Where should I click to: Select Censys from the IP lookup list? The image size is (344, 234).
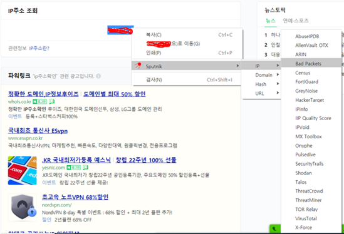(x=311, y=73)
